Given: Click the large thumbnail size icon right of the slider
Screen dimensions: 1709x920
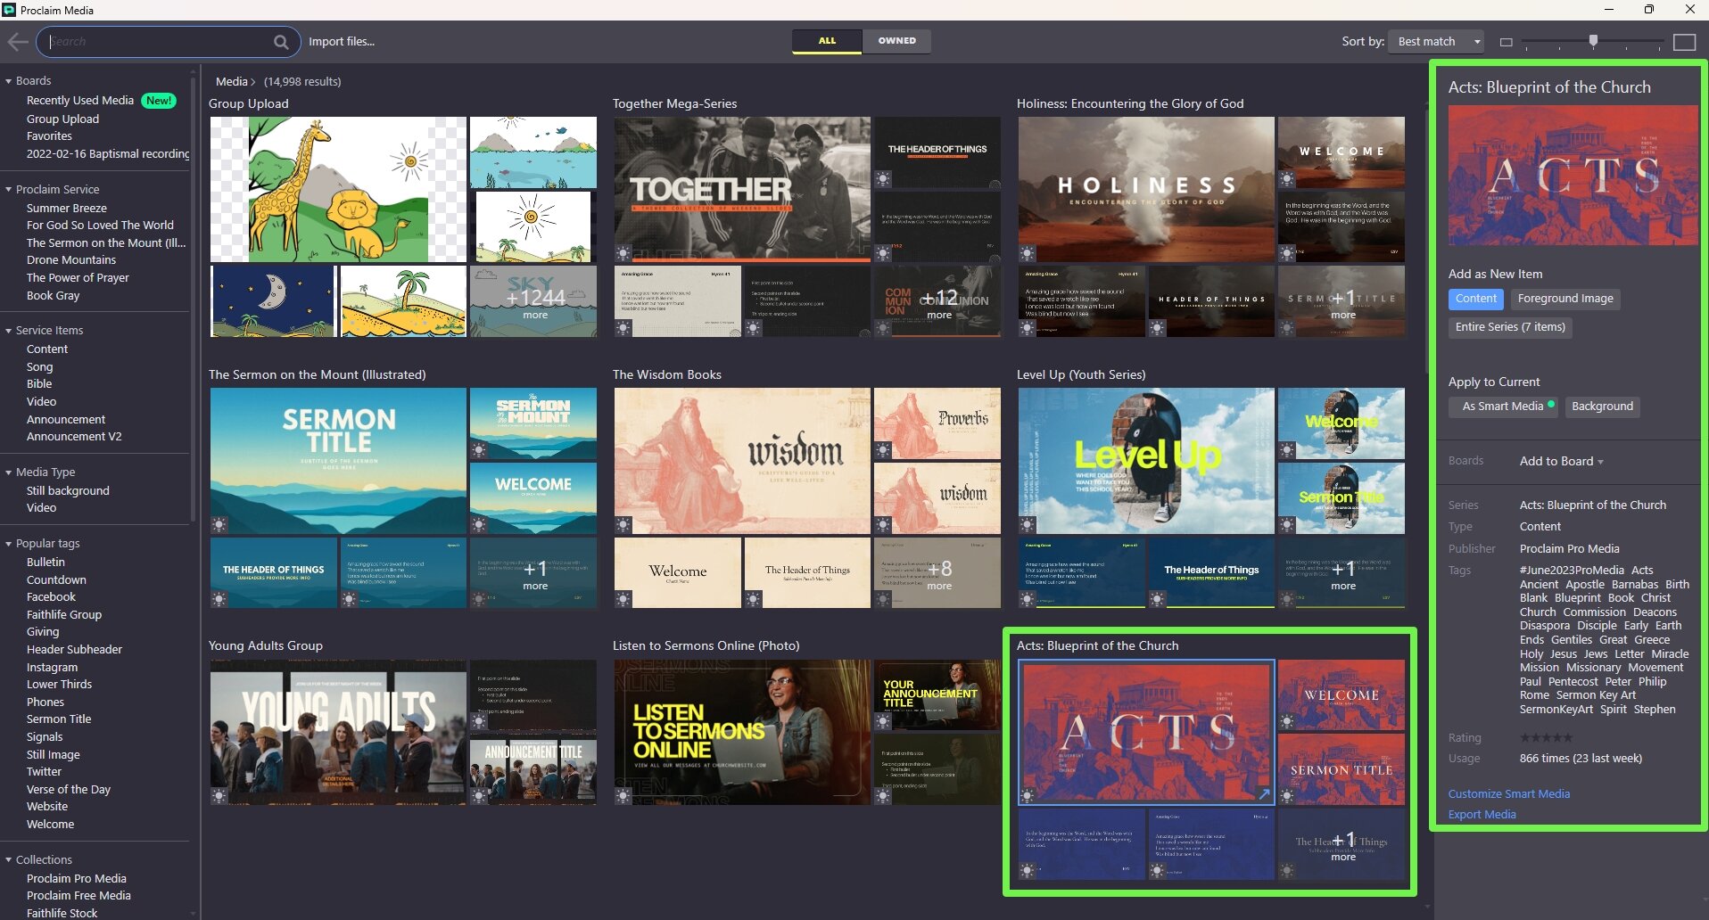Looking at the screenshot, I should (1683, 41).
